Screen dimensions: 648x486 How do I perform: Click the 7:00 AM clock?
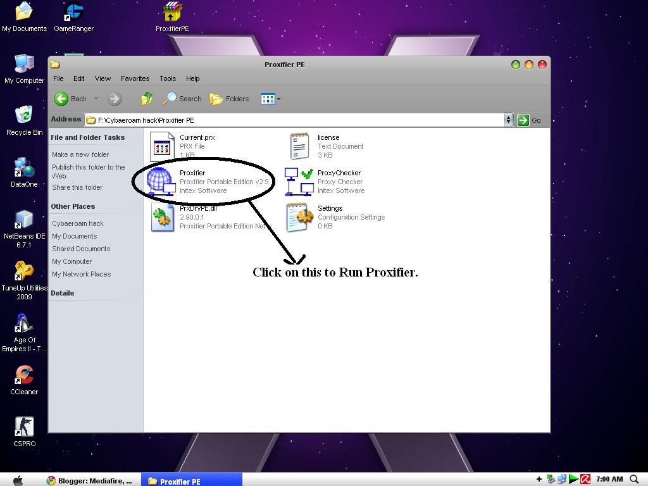click(609, 480)
